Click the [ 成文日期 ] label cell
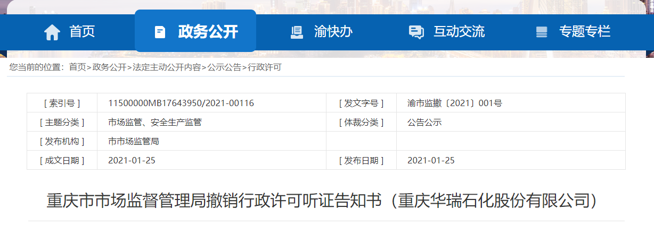 [62, 160]
